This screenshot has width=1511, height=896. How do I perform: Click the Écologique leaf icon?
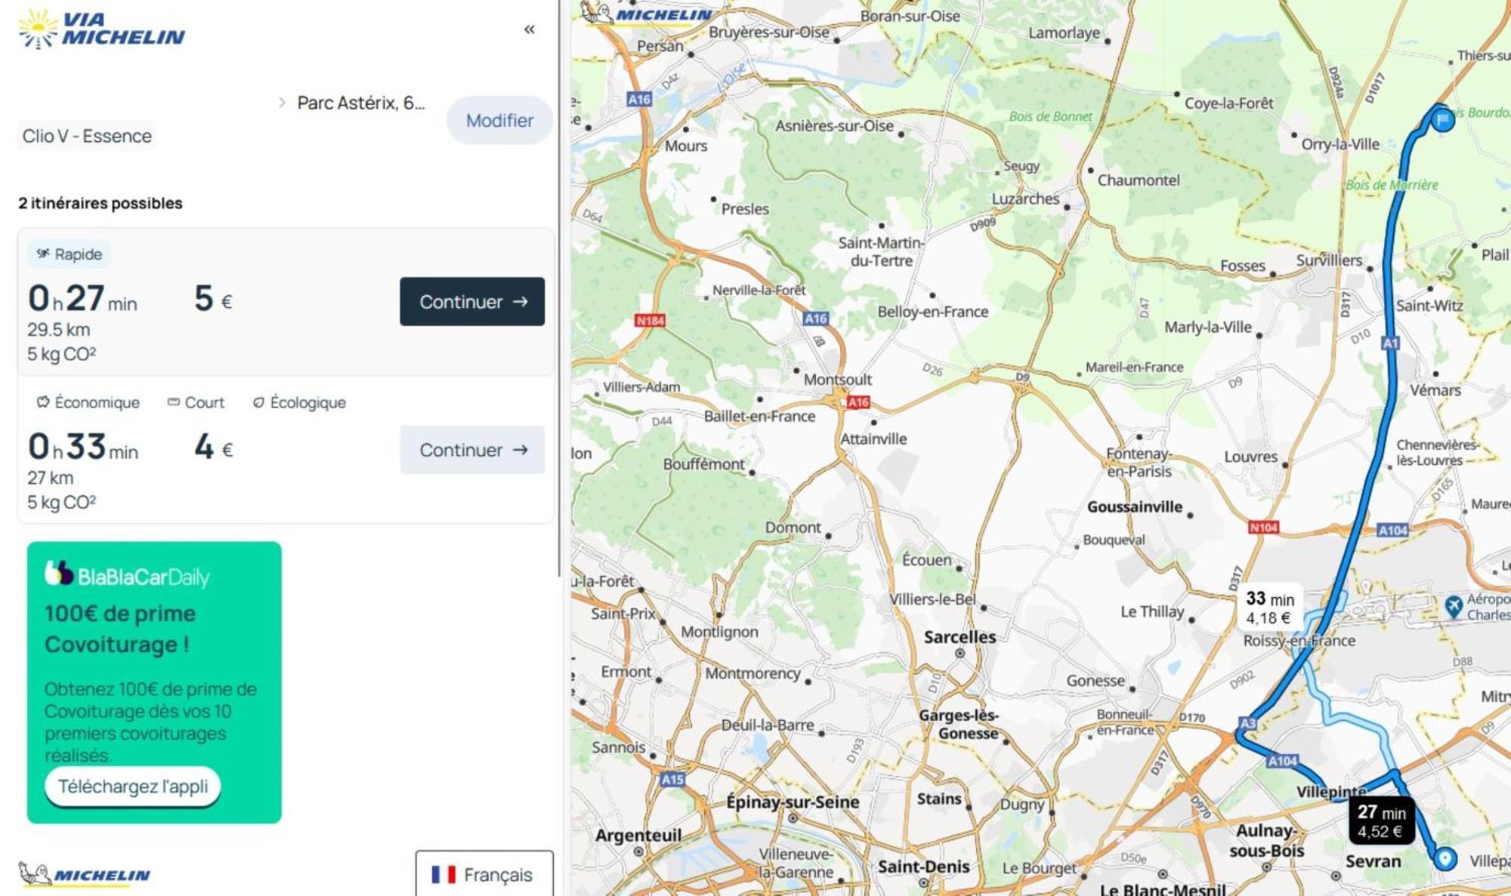click(x=258, y=402)
